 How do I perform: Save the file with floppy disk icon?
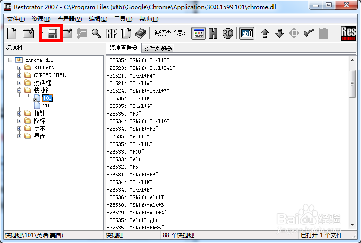52,33
